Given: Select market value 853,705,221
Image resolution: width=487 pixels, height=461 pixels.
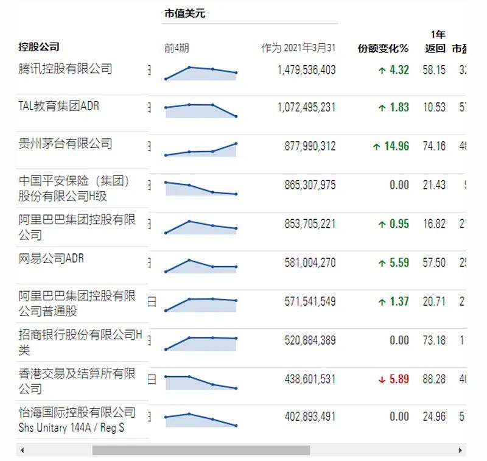Looking at the screenshot, I should [x=310, y=223].
